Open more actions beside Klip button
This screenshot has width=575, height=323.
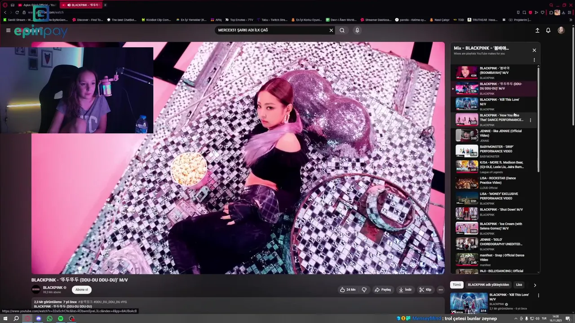(441, 290)
